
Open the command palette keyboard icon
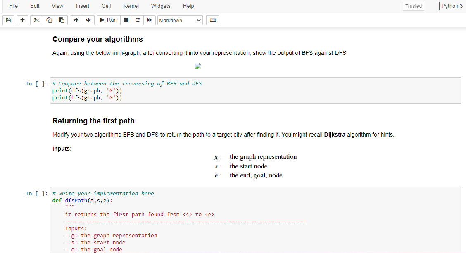pos(212,20)
